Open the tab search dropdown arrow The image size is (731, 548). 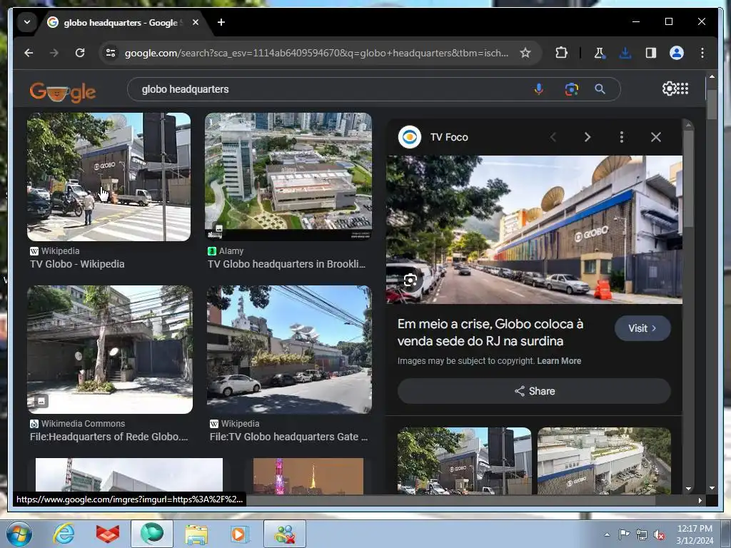coord(27,22)
